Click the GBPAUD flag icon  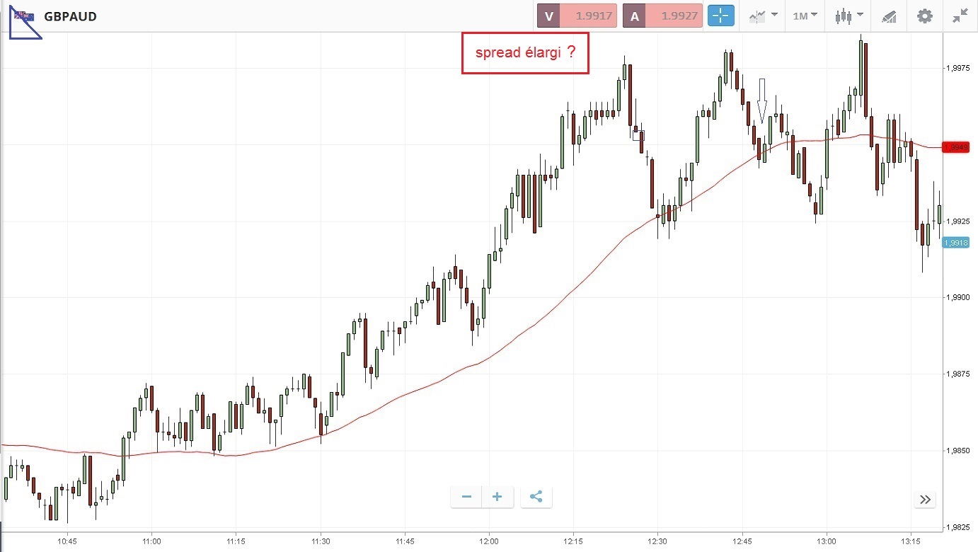point(24,16)
